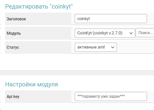Click the gray divider band between sections

(x=78, y=73)
